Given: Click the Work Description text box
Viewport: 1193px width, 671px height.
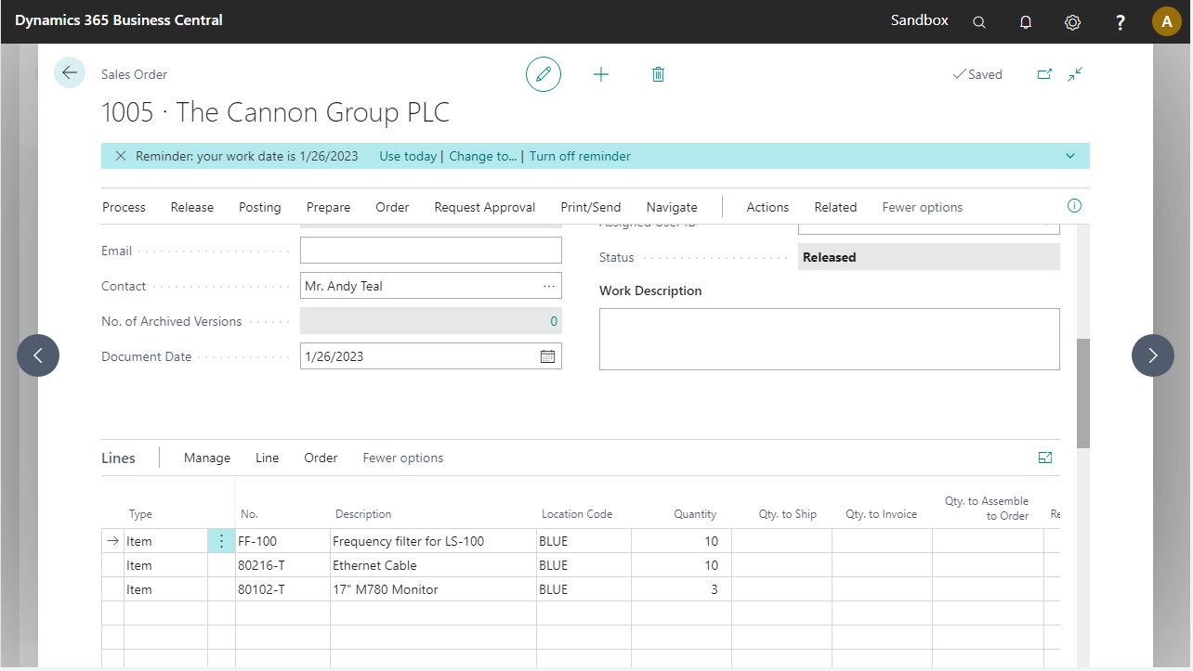Looking at the screenshot, I should (x=830, y=339).
